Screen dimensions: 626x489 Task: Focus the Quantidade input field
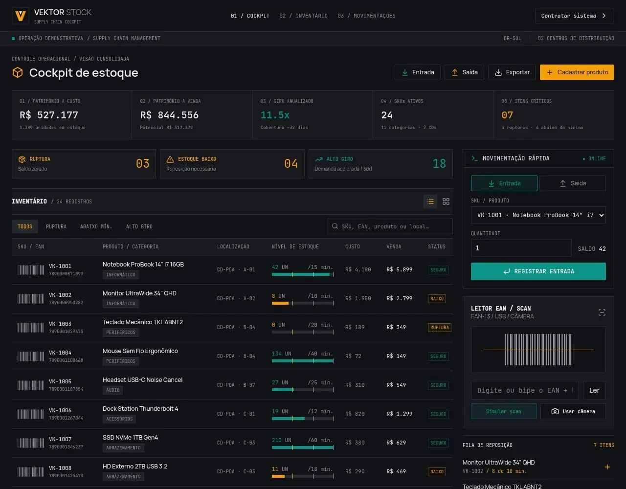click(521, 248)
